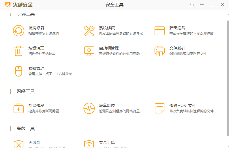Click the 系统修复 wrench icon
The height and width of the screenshot is (150, 229).
89,31
